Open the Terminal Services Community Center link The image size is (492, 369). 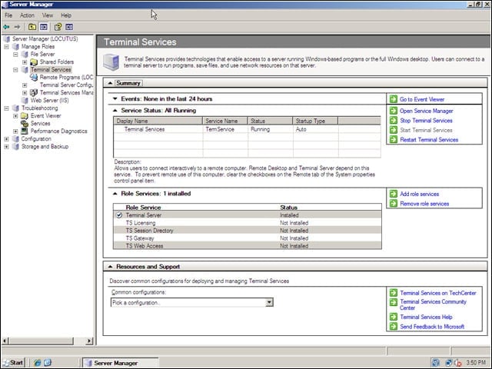click(x=433, y=304)
